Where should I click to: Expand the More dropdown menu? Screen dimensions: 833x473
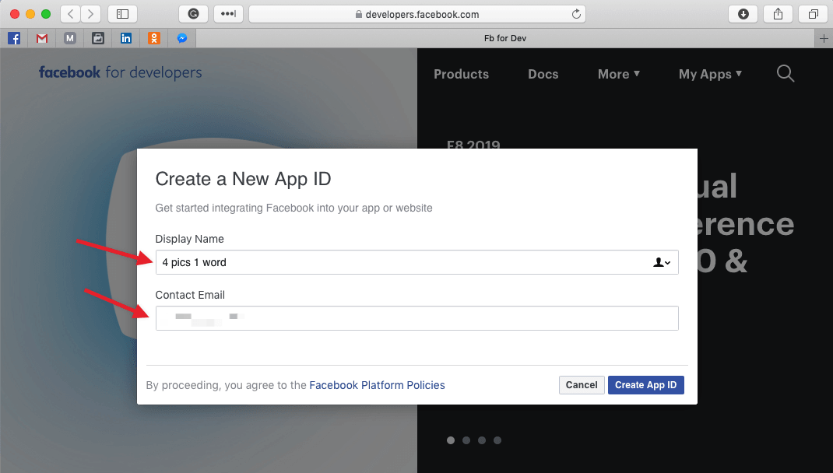tap(619, 75)
